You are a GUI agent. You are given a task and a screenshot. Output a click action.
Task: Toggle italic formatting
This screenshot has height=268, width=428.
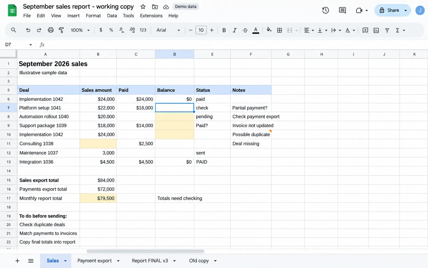[x=235, y=30]
